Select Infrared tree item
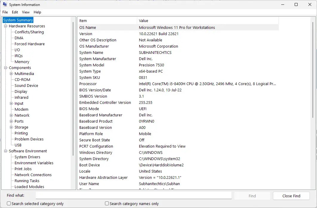 (x=21, y=97)
